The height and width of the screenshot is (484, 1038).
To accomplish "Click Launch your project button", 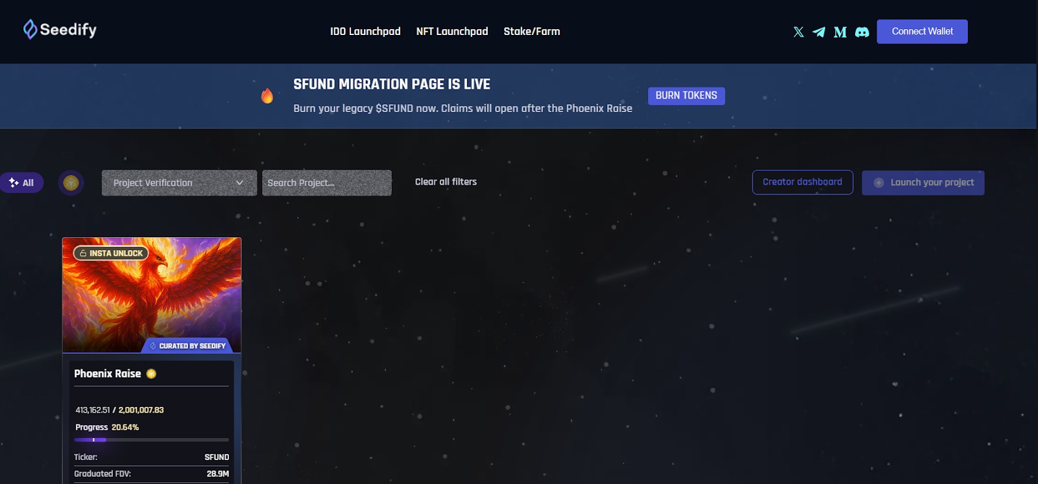I will tap(923, 183).
